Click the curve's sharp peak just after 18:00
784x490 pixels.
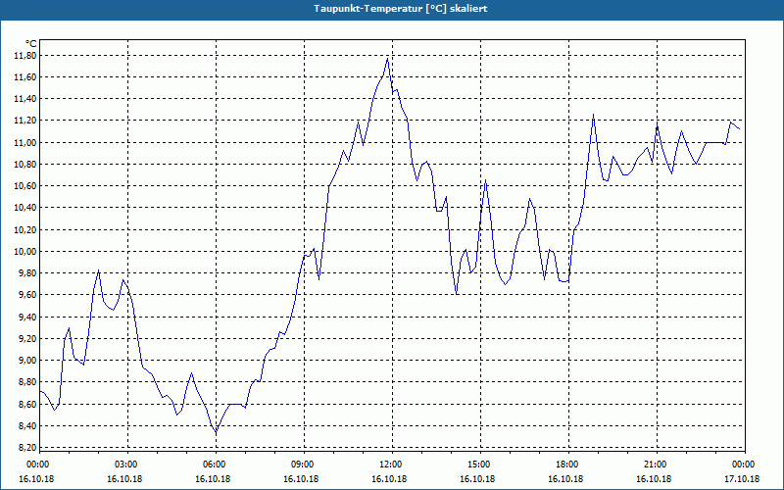[x=594, y=115]
